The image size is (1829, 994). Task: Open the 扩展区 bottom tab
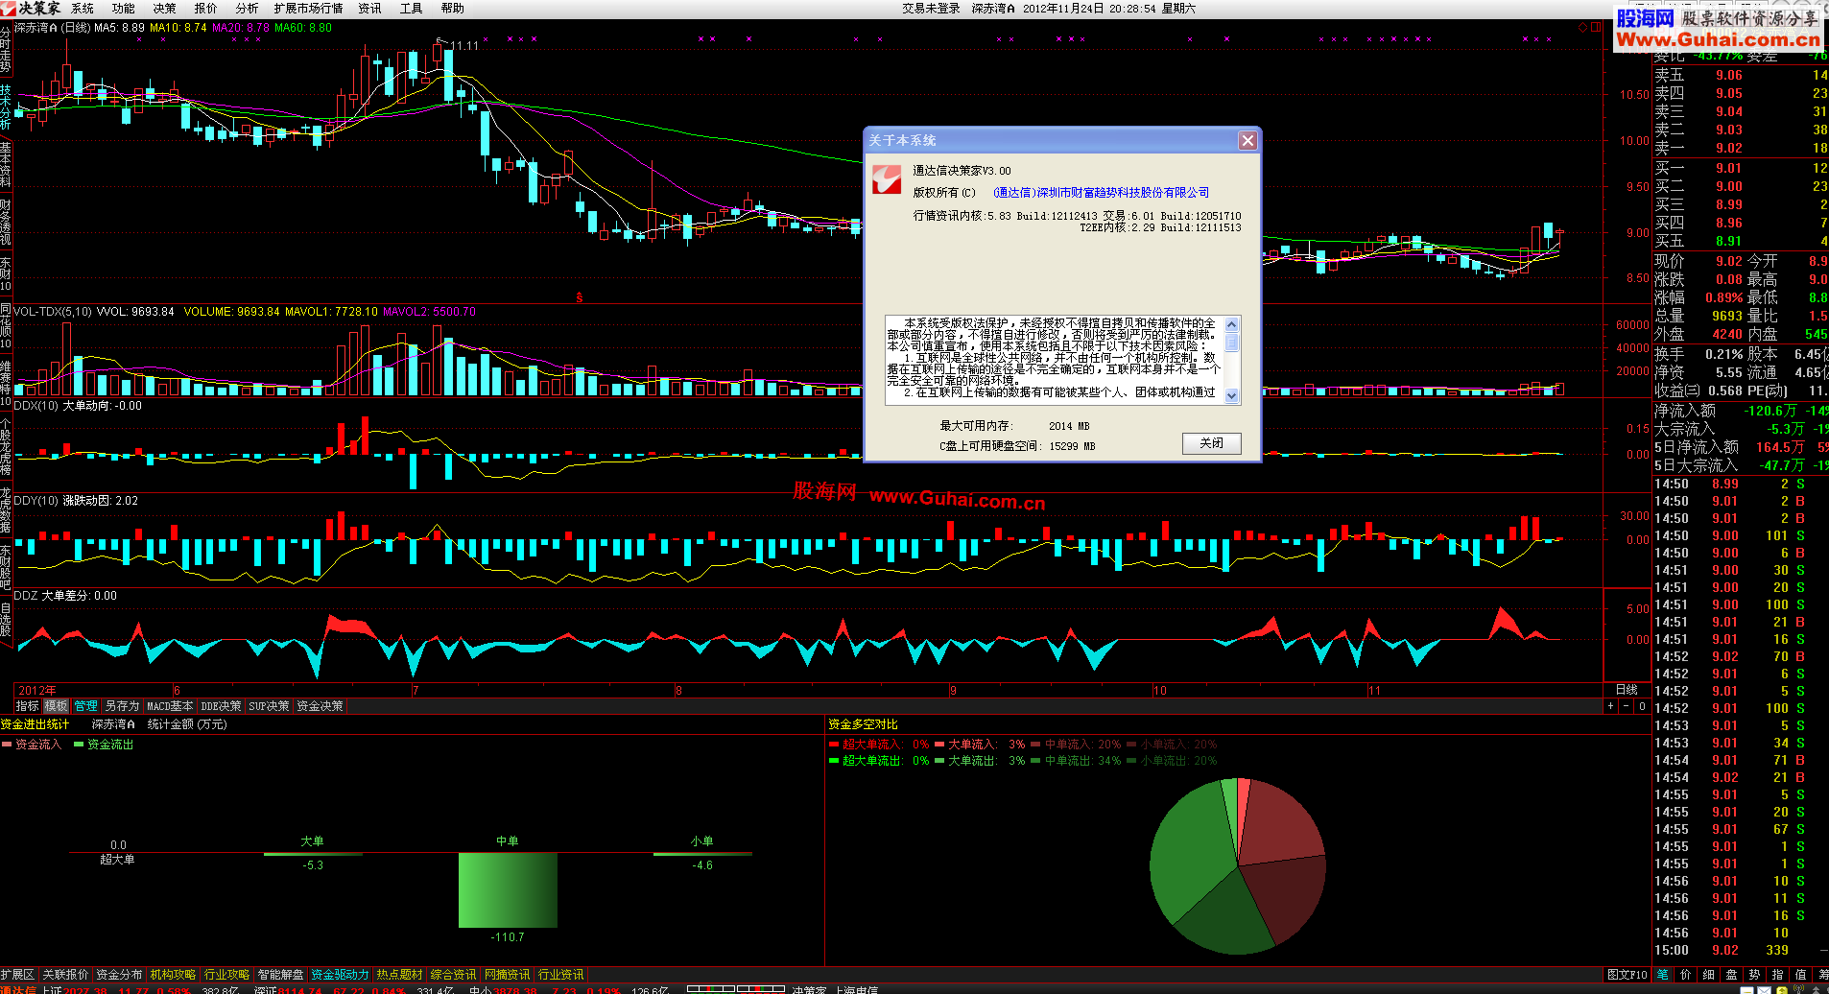point(18,975)
